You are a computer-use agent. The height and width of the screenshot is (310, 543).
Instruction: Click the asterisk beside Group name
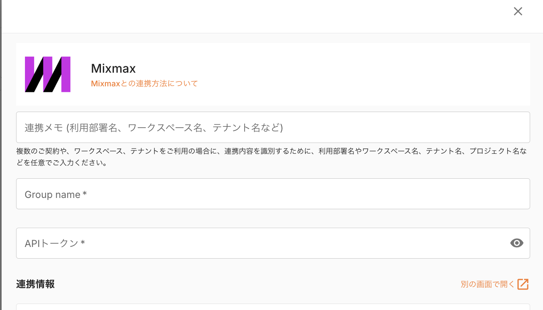point(84,194)
